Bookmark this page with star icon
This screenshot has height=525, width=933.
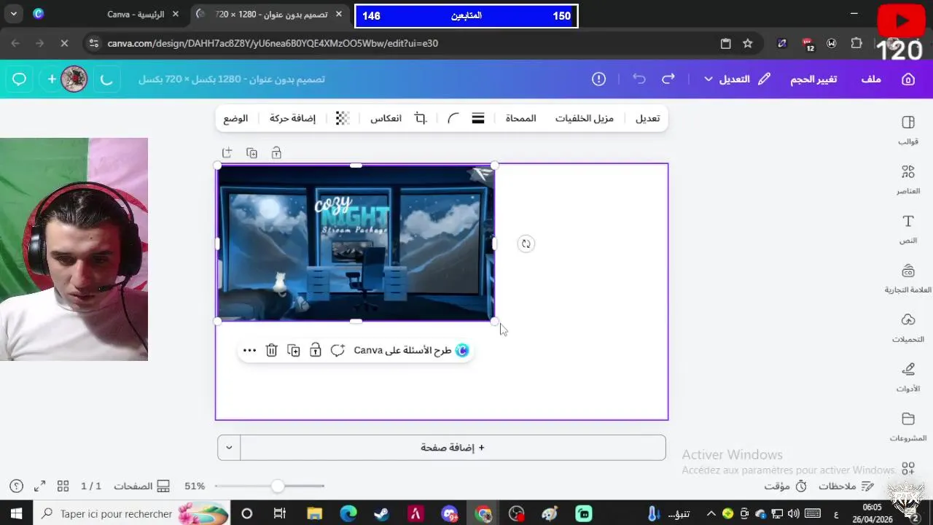pos(747,43)
